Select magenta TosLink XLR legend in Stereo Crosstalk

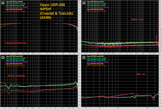click(17, 62)
